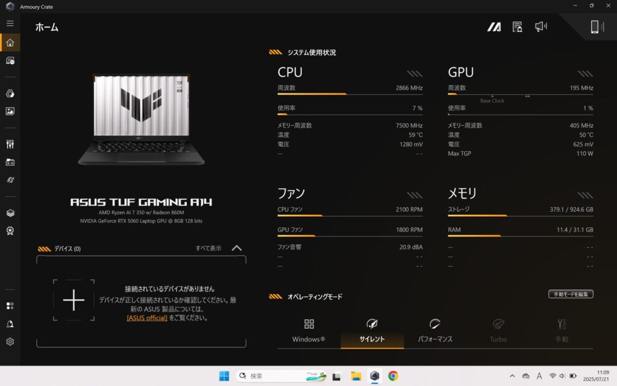Select the サイレント operating mode

coord(372,331)
